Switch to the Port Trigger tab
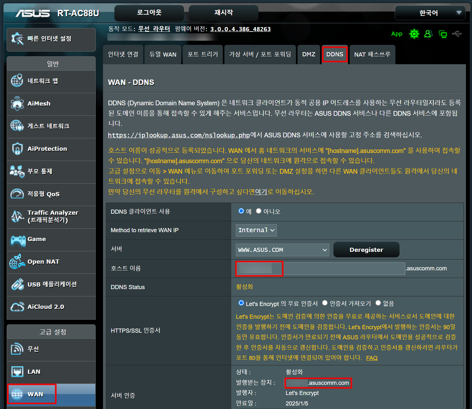Screen dimensions: 472x409 203,54
